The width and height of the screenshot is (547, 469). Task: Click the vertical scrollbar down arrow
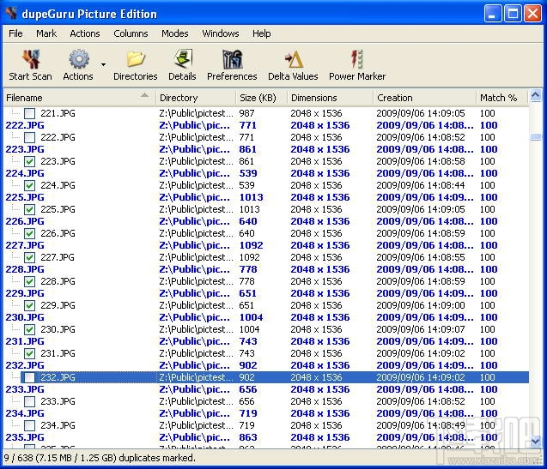coord(536,442)
